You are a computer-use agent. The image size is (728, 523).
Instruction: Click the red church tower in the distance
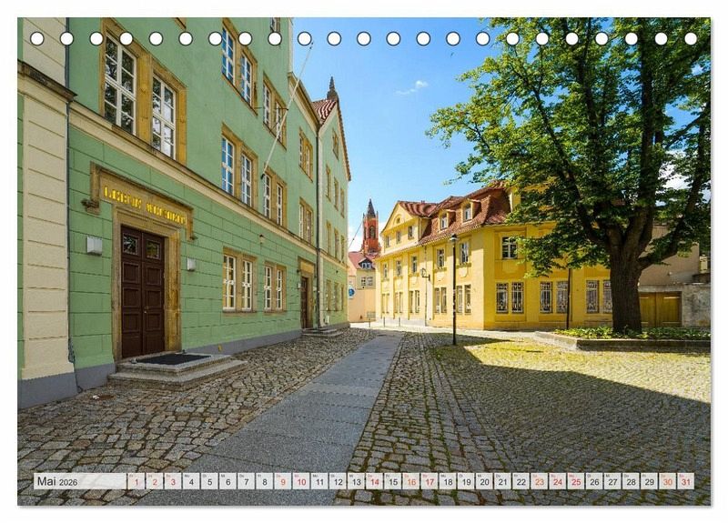(x=370, y=229)
